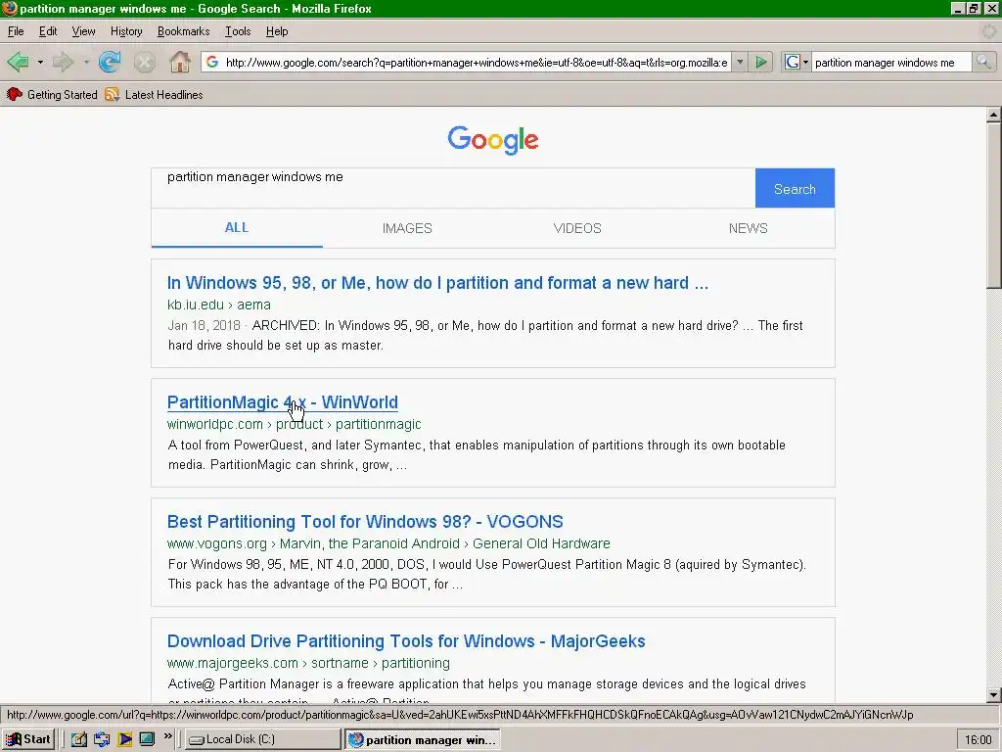
Task: Open the Tools menu
Action: (x=238, y=31)
